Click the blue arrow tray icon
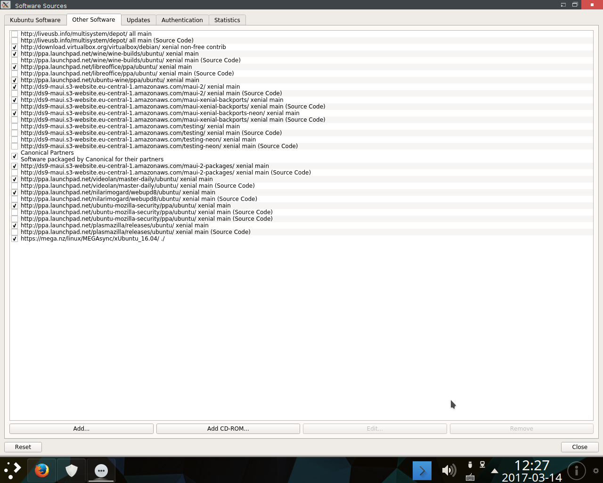This screenshot has height=483, width=603. pos(422,471)
